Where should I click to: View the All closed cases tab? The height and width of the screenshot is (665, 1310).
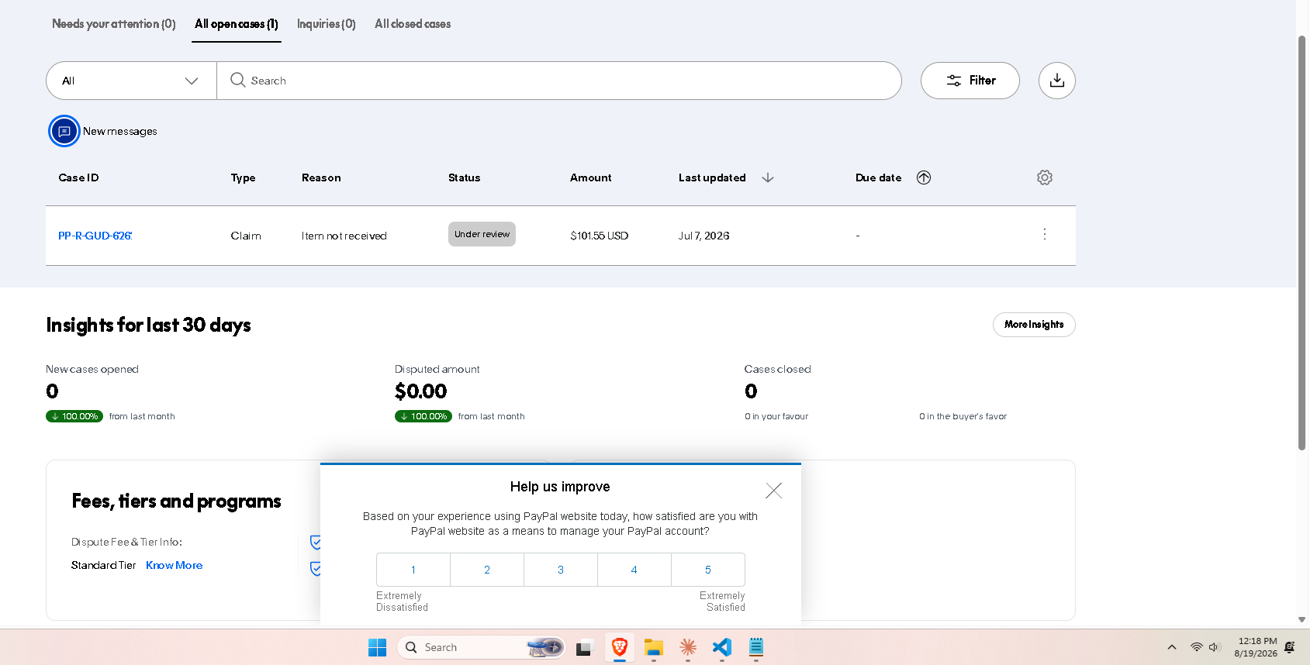(413, 24)
